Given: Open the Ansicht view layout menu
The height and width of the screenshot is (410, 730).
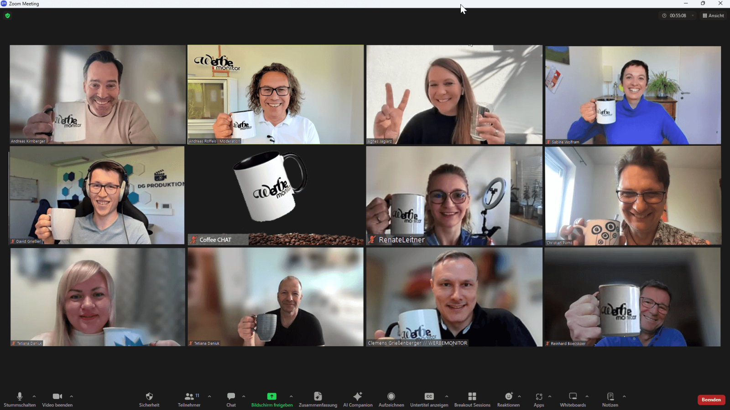Looking at the screenshot, I should 713,15.
